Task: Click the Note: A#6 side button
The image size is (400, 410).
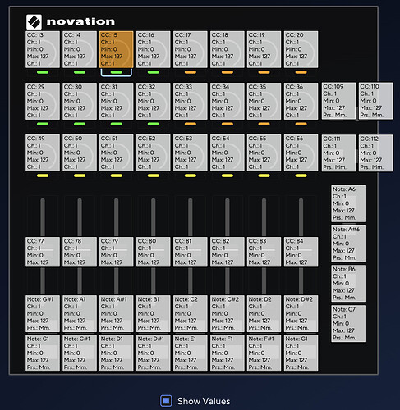Action: coord(348,244)
